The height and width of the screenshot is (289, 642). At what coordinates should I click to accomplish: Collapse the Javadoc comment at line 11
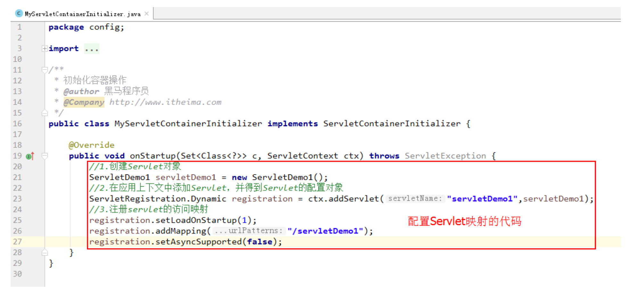point(45,70)
